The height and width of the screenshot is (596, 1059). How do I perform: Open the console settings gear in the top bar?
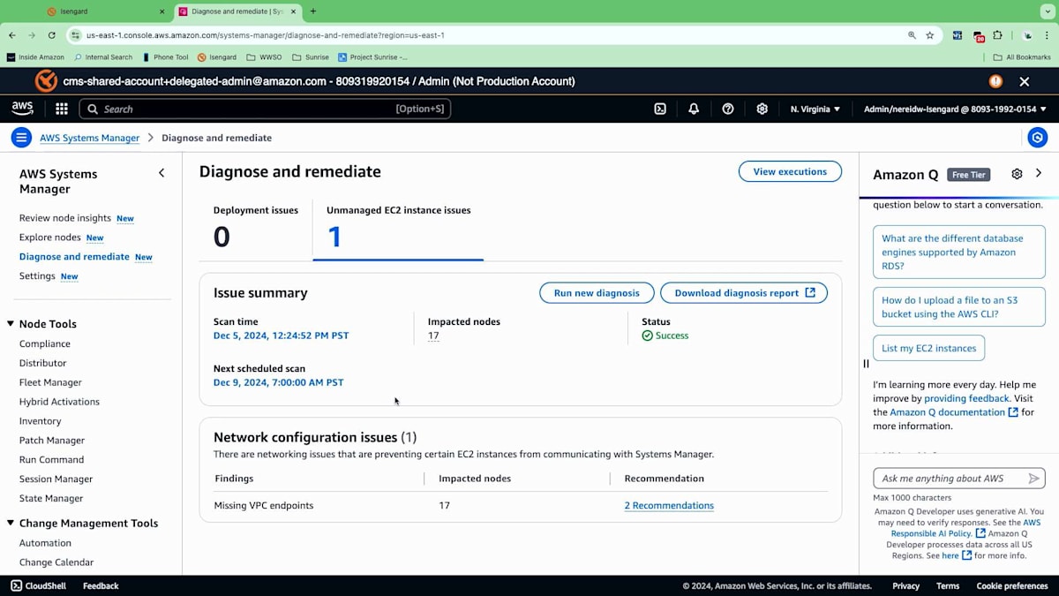(762, 109)
